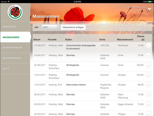Open options for the 27.09.2017 Direktsaat row
Image resolution: width=154 pixels, height=116 pixels.
coord(148,45)
